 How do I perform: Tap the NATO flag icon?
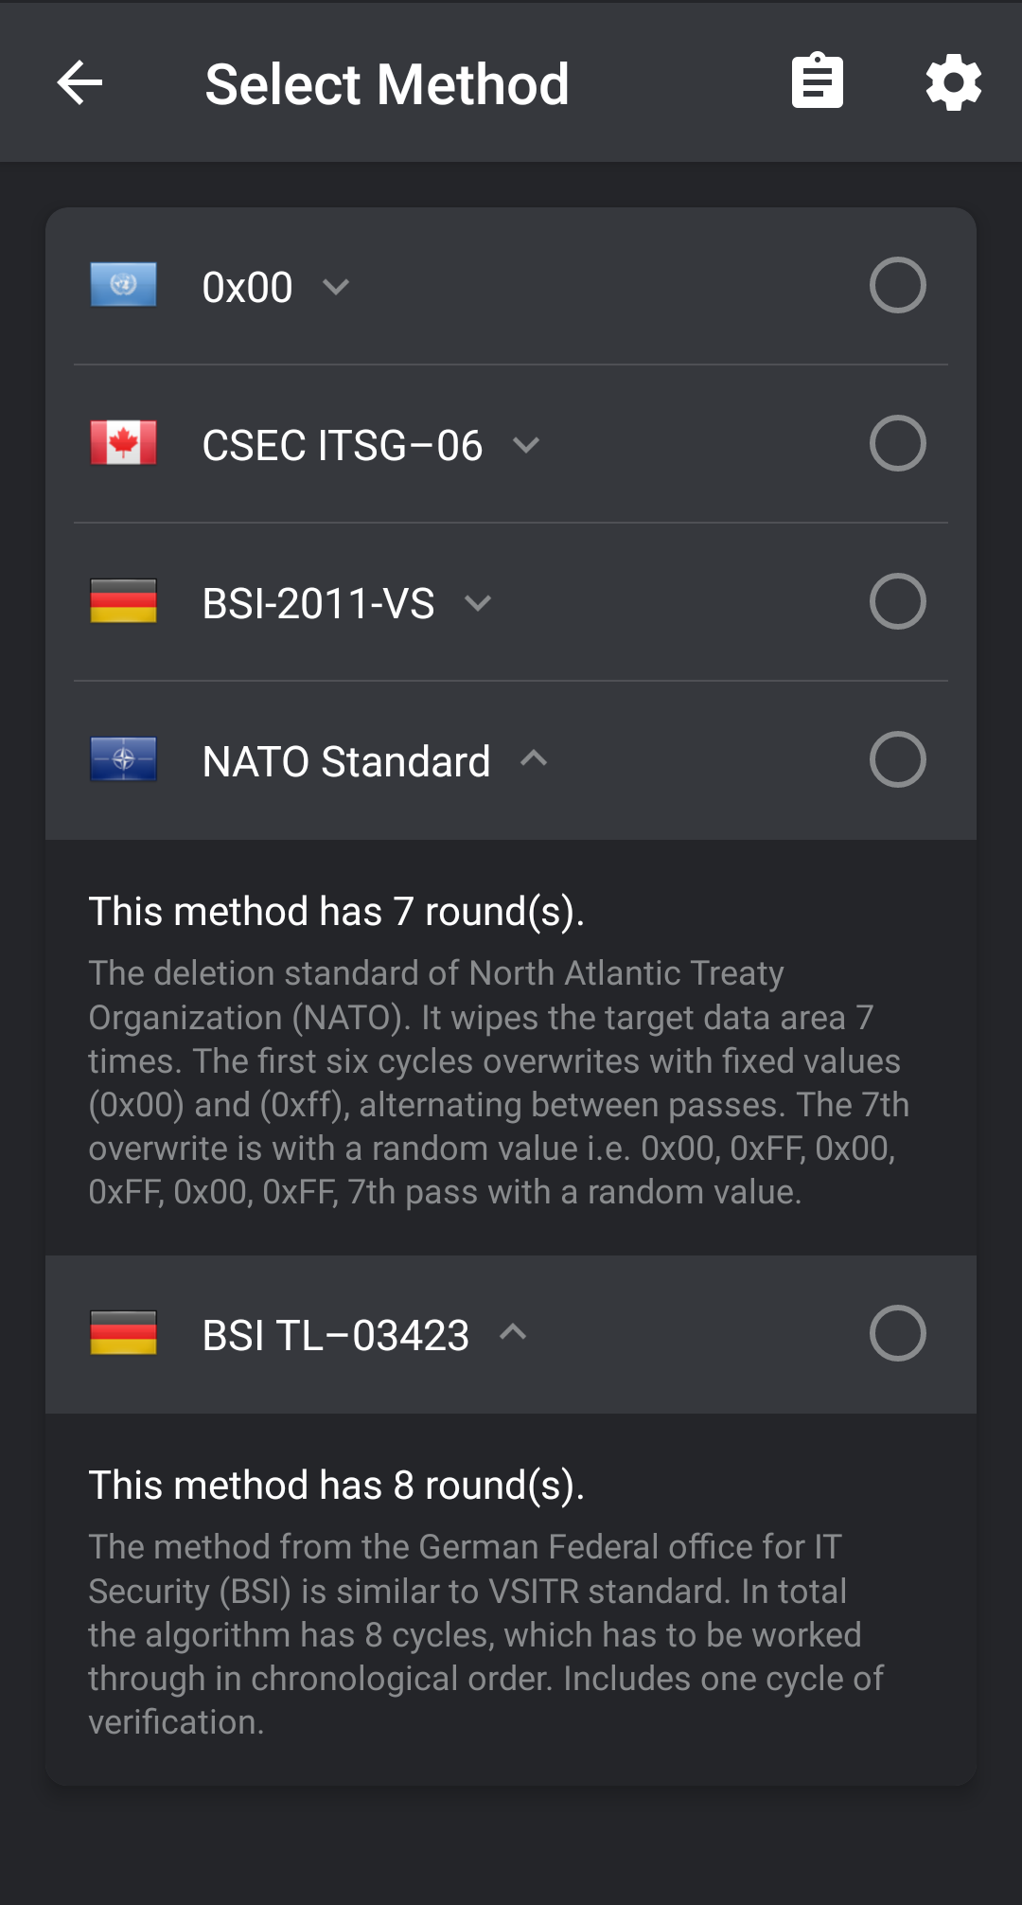pos(123,759)
